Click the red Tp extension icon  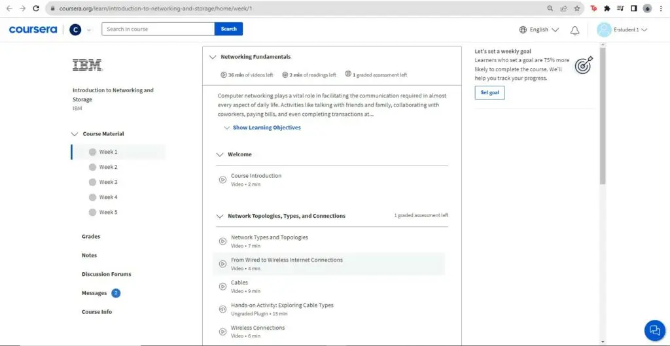[593, 8]
